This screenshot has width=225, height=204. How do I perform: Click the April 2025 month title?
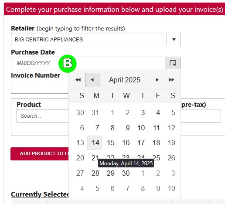click(x=125, y=80)
